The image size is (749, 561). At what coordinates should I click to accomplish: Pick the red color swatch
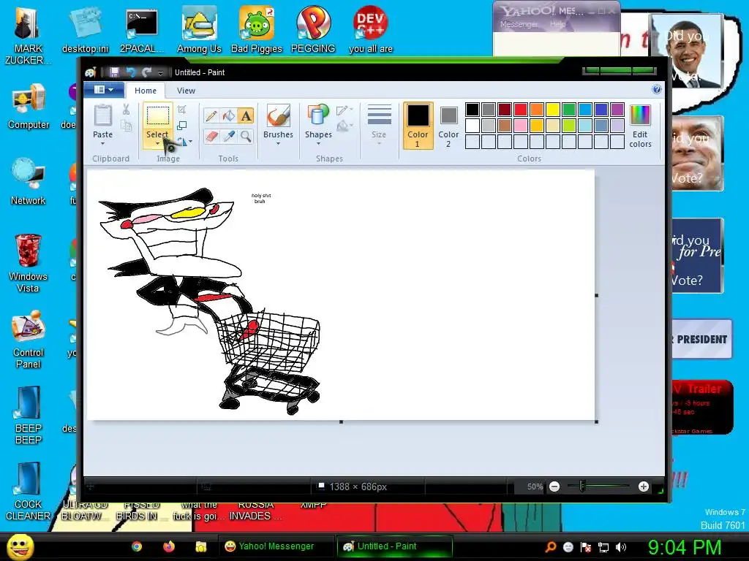(x=521, y=110)
